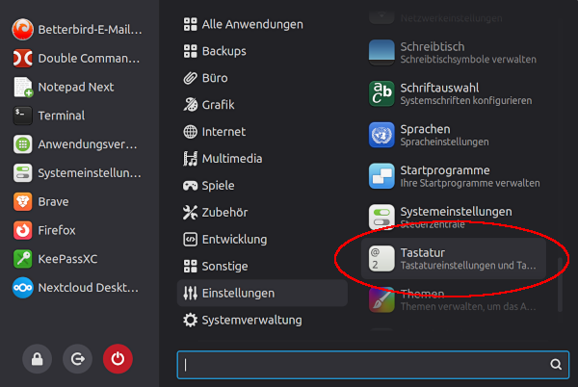The height and width of the screenshot is (387, 578).
Task: Open Themen theme settings
Action: [454, 300]
